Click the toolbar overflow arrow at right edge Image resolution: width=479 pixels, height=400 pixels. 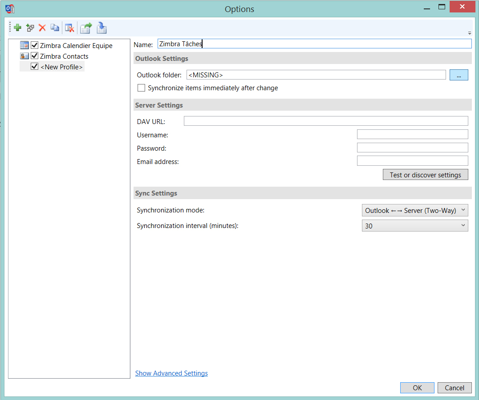tap(470, 33)
